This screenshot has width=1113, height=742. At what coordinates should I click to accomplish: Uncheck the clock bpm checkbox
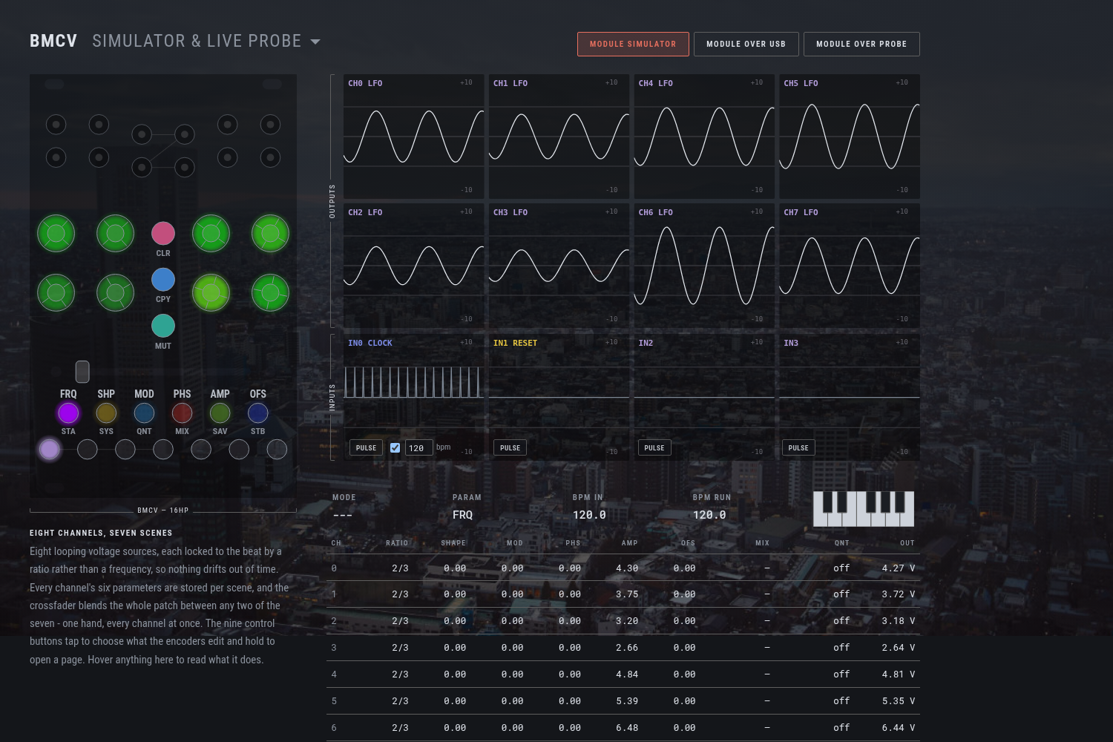pos(395,447)
